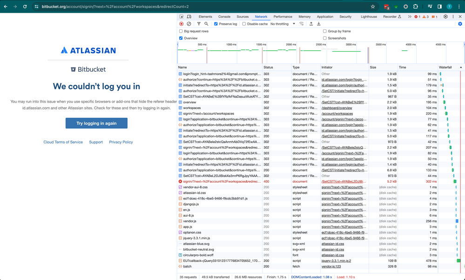
Task: Click the grey ring extension icon
Action: [405, 7]
